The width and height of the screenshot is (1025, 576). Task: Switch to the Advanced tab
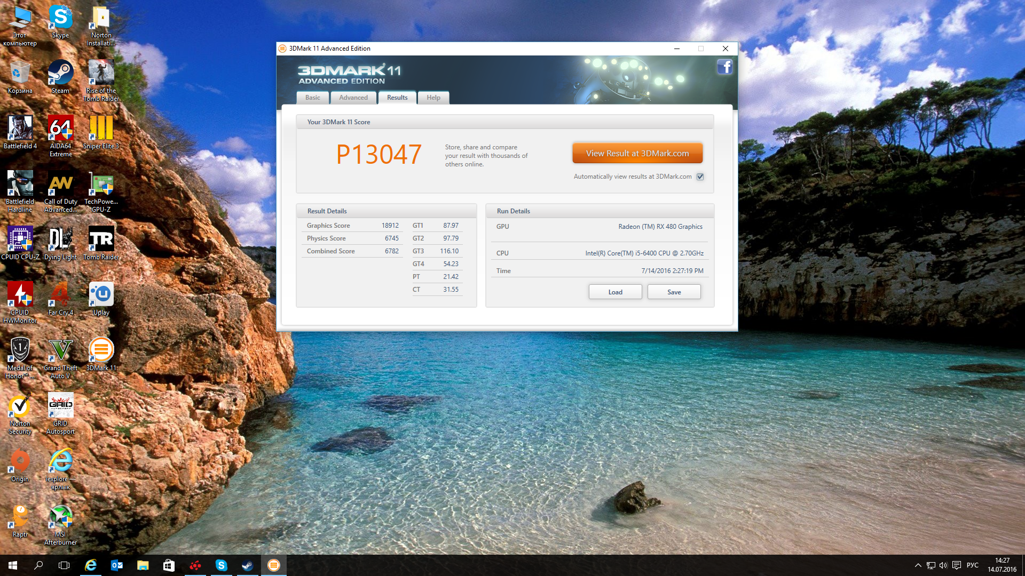pos(353,98)
